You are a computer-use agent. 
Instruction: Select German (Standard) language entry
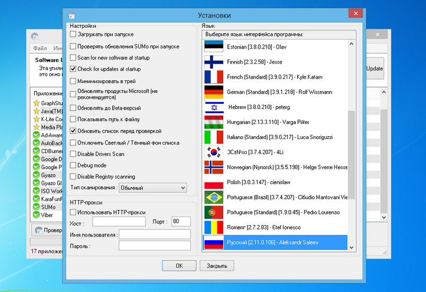pyautogui.click(x=275, y=92)
